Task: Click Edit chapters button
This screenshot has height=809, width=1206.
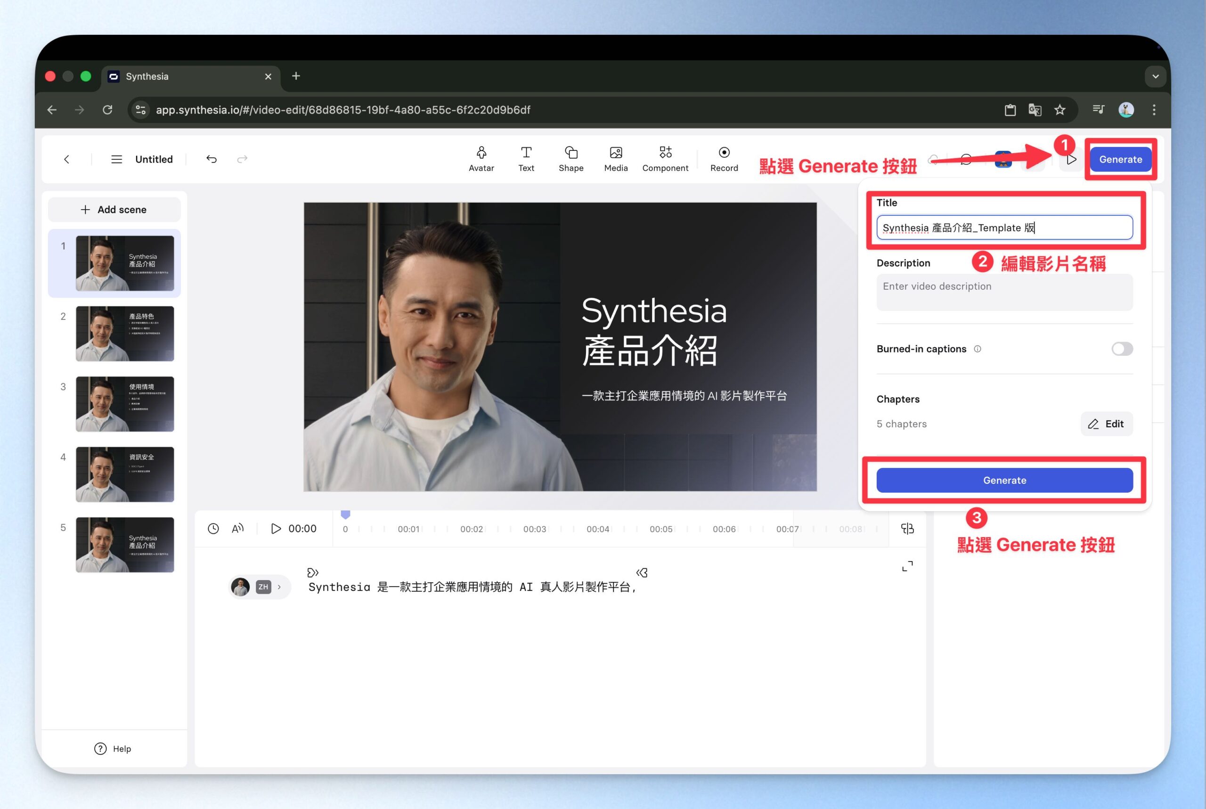Action: point(1106,424)
